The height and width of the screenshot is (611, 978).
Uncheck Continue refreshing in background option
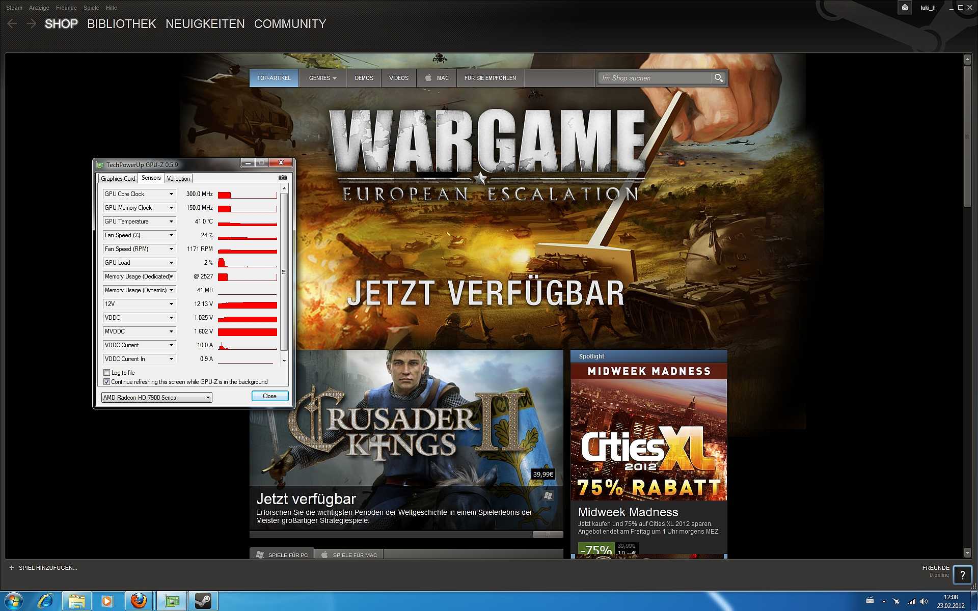pyautogui.click(x=107, y=382)
